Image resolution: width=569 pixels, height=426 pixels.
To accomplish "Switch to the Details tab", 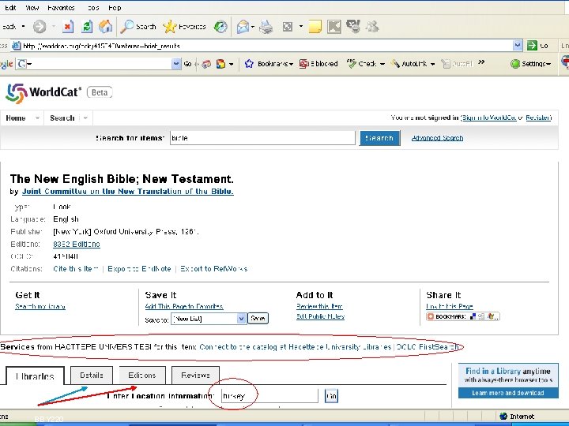I will 92,376.
